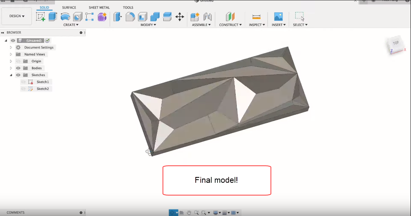Click the ViewCube TOP face
411x216 pixels.
(x=396, y=43)
